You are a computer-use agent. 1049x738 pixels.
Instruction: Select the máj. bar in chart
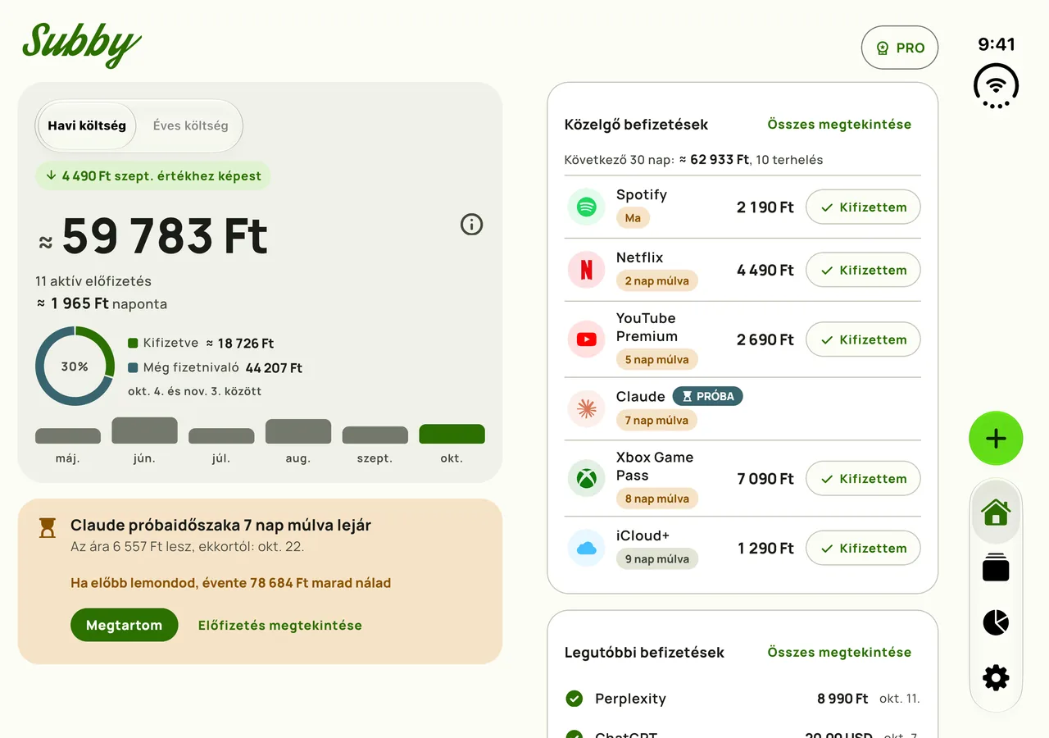coord(68,436)
